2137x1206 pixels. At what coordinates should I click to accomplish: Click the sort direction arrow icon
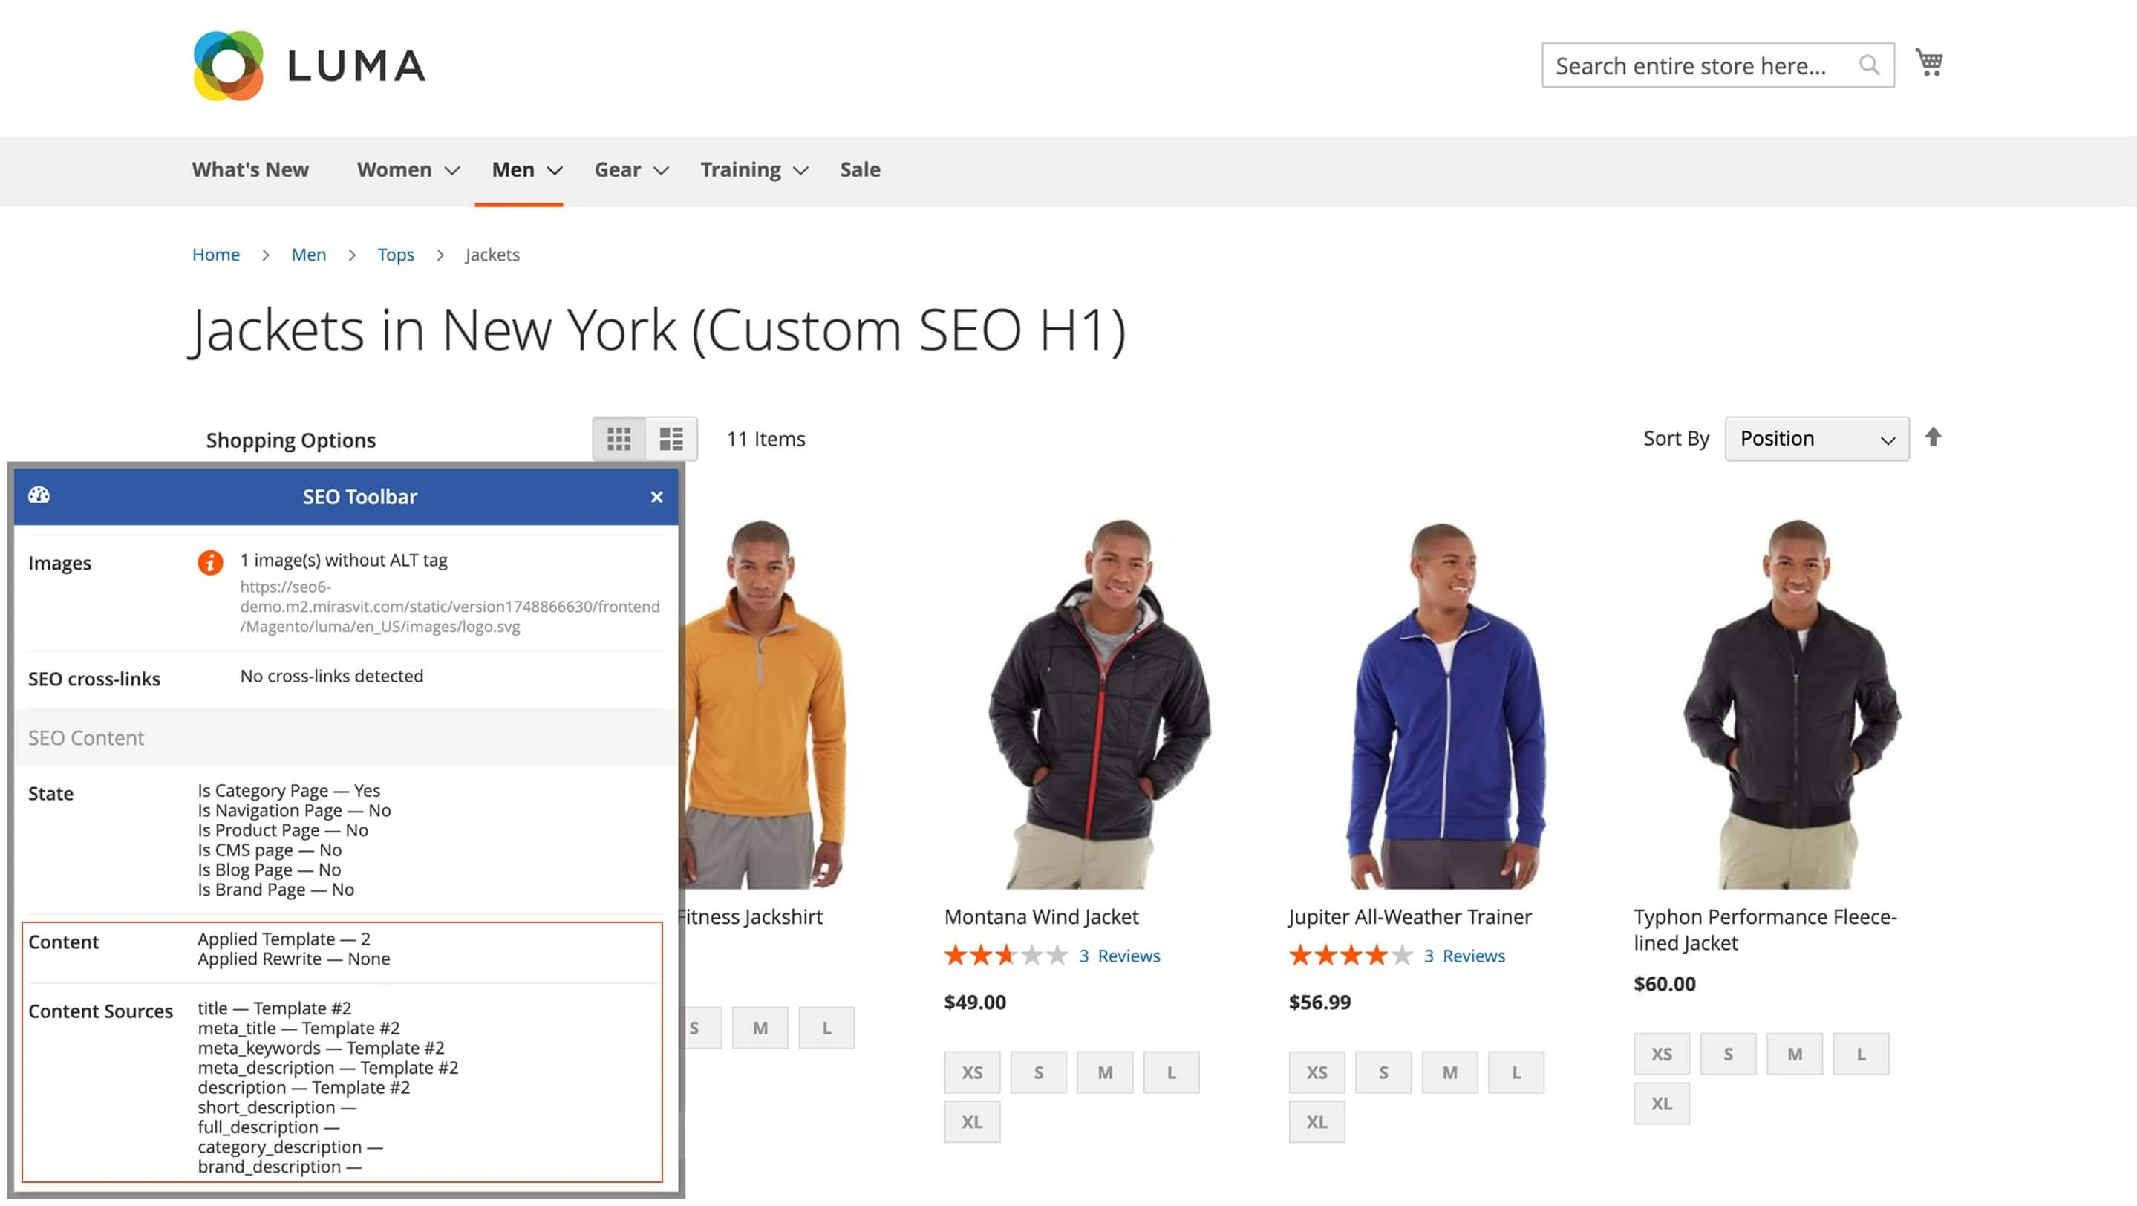coord(1934,438)
